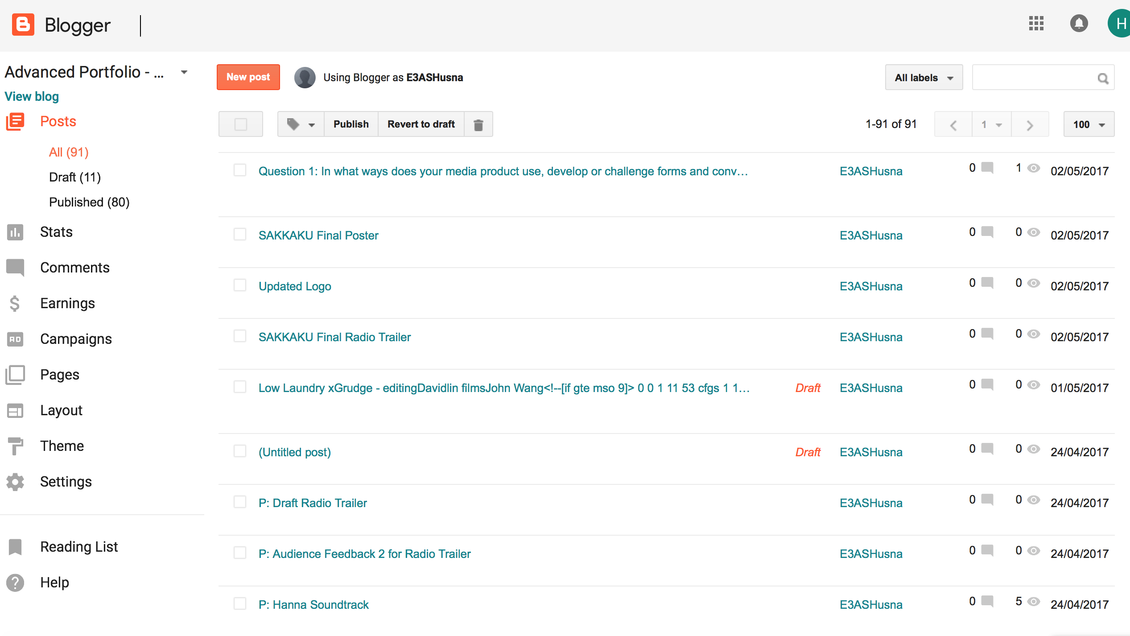Select the P: Hanna Soundtrack checkbox

tap(240, 603)
